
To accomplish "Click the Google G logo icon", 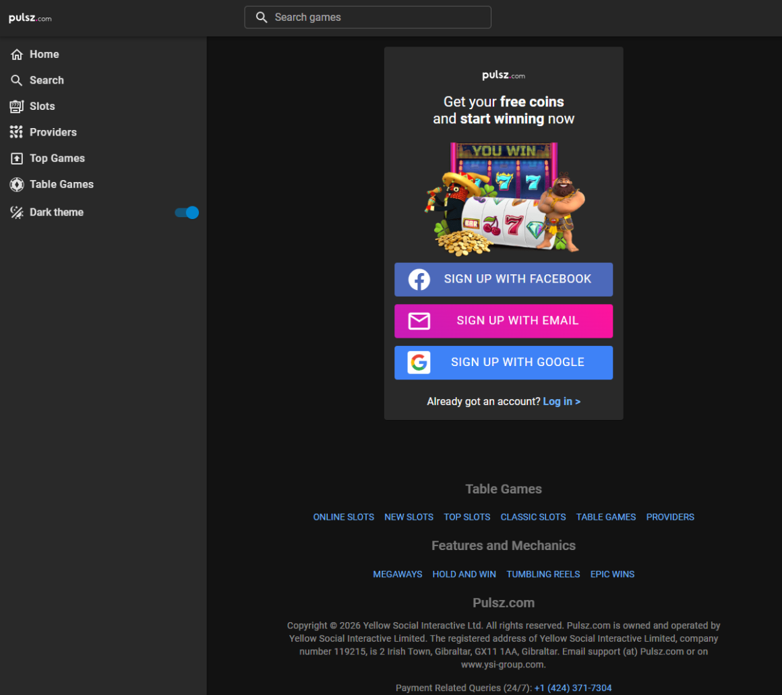I will [419, 363].
